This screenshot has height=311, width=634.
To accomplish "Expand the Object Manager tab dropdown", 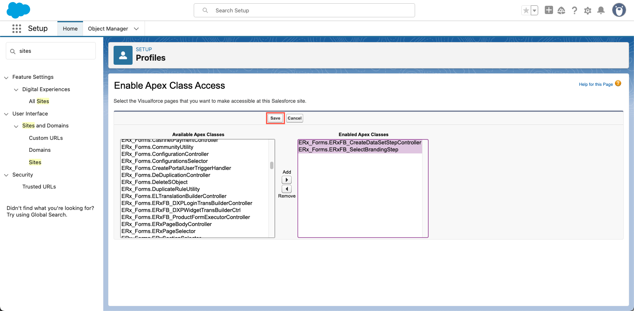I will coord(136,29).
